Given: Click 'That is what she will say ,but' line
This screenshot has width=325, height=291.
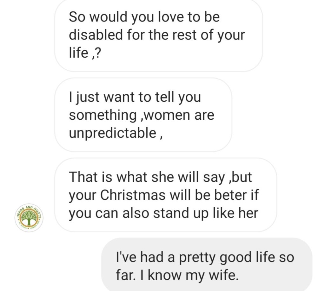Looking at the screenshot, I should click(160, 177).
